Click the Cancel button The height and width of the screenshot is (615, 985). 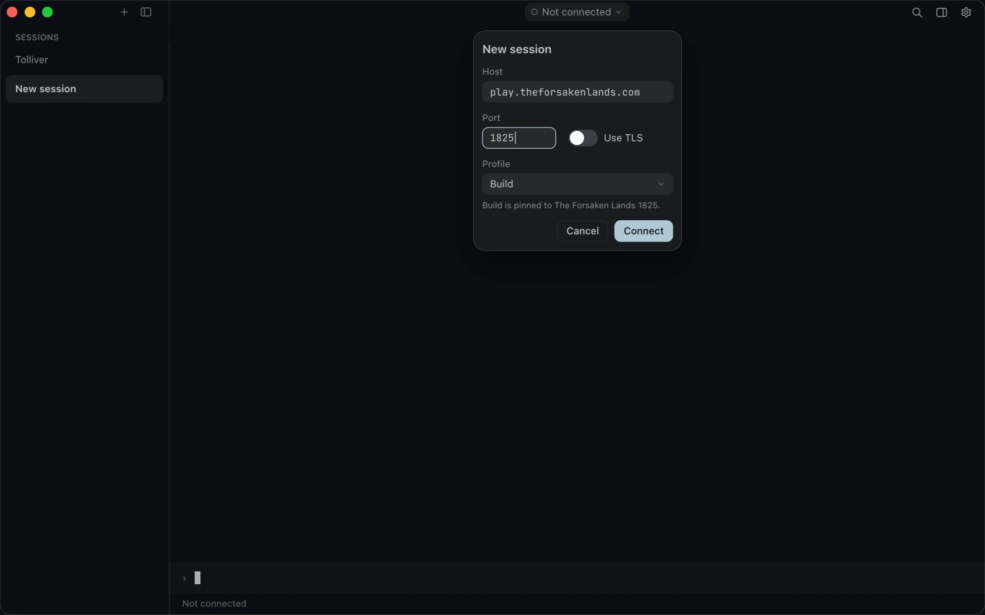(583, 231)
